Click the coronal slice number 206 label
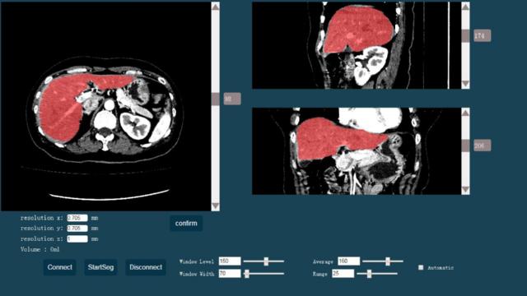This screenshot has height=296, width=527. click(482, 146)
